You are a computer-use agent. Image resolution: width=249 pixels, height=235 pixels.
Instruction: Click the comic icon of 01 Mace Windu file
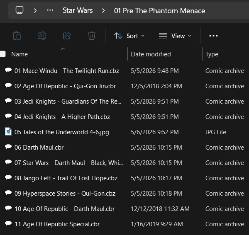point(8,70)
